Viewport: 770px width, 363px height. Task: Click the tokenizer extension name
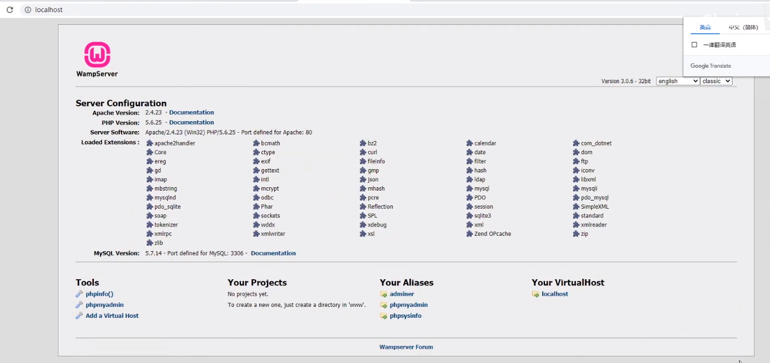click(166, 225)
